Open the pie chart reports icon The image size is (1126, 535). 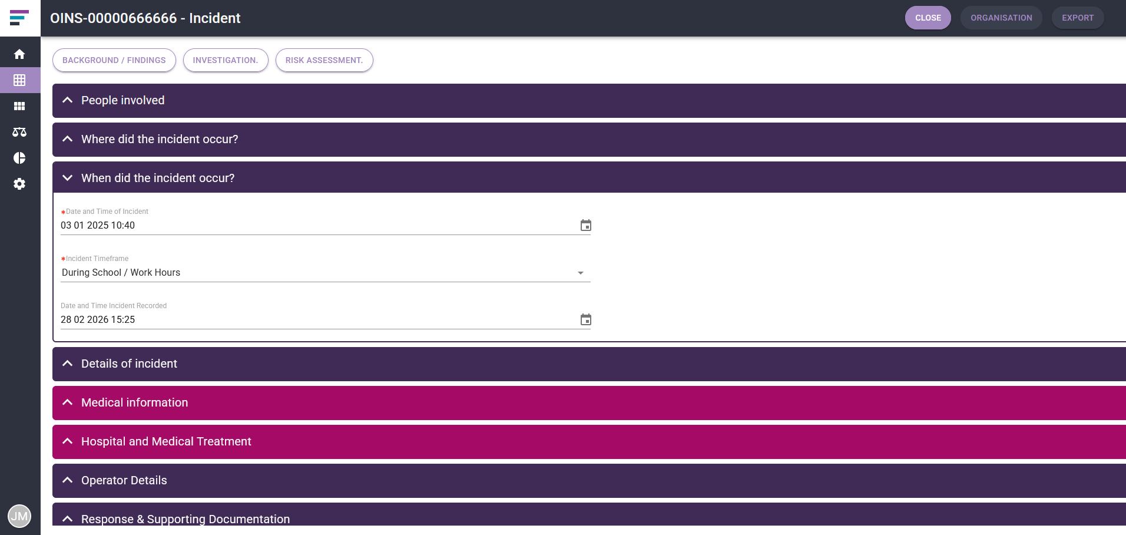click(19, 158)
